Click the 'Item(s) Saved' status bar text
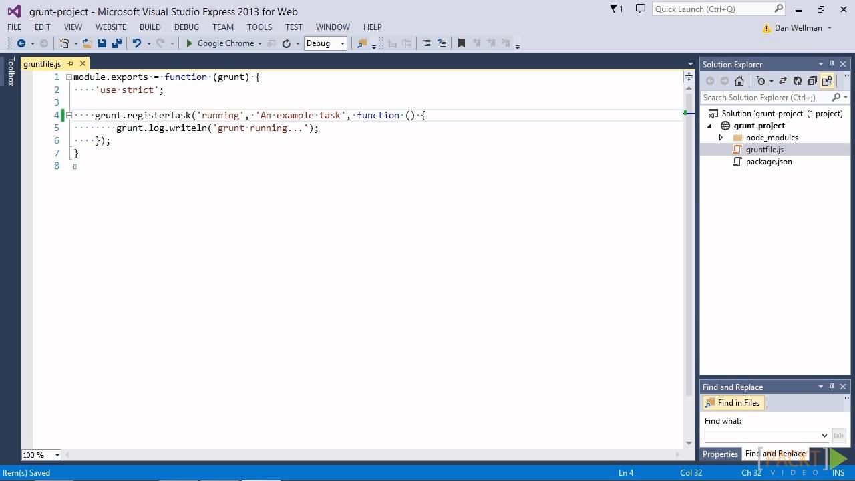Screen dimensions: 855x481 click(27, 473)
